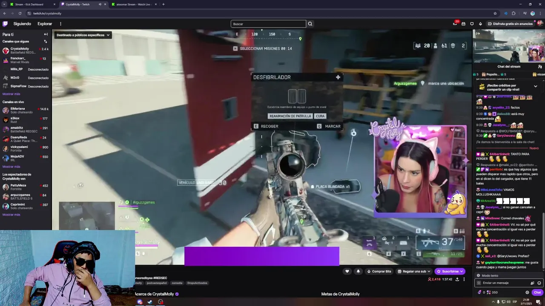Screen dimensions: 545x306
Task: Open Twitch notifications inbox with 20 badge
Action: 455,24
